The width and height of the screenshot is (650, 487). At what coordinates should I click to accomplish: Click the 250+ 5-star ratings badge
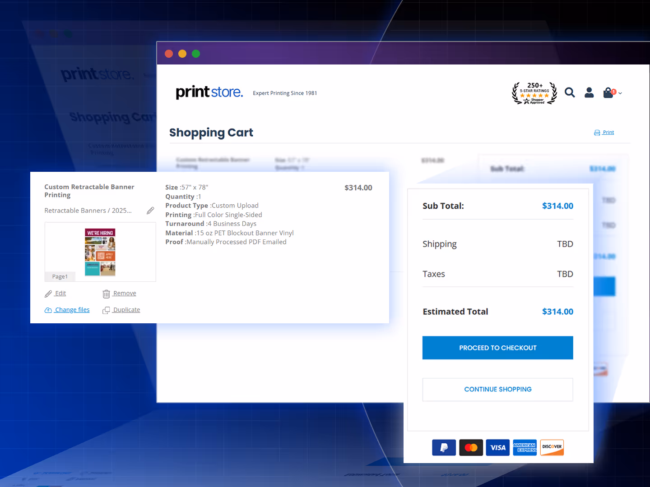click(x=534, y=93)
